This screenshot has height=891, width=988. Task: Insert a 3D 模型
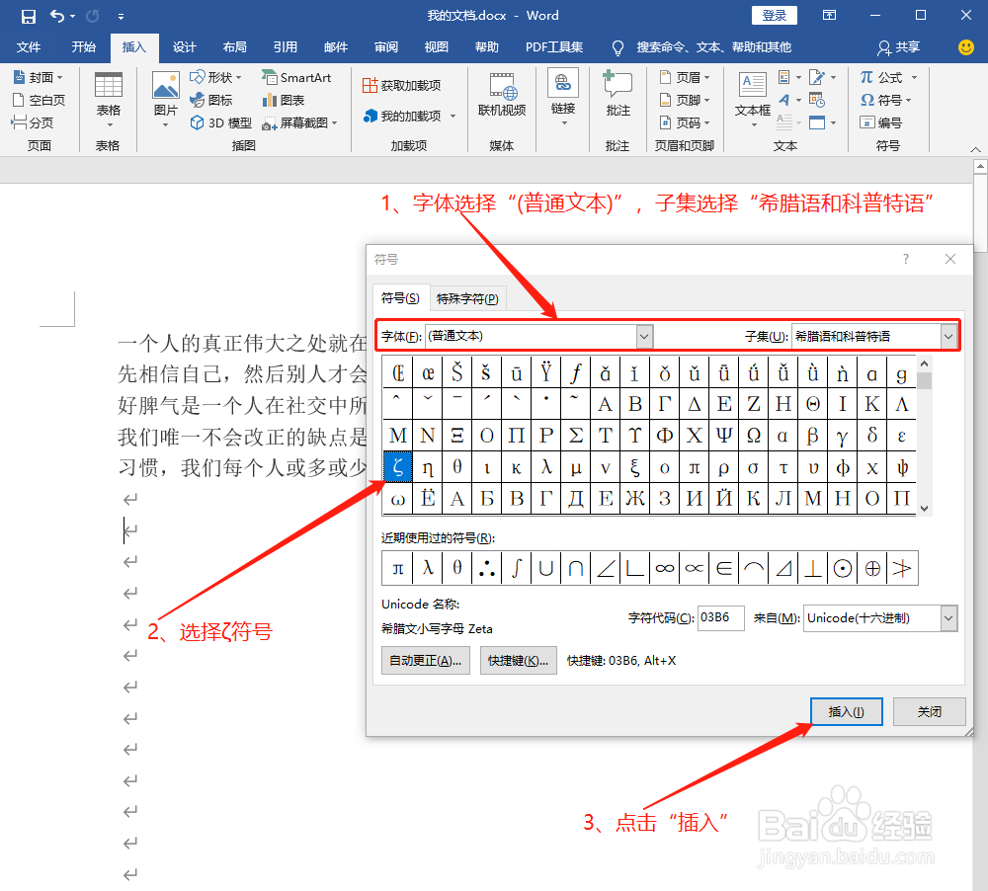[221, 122]
